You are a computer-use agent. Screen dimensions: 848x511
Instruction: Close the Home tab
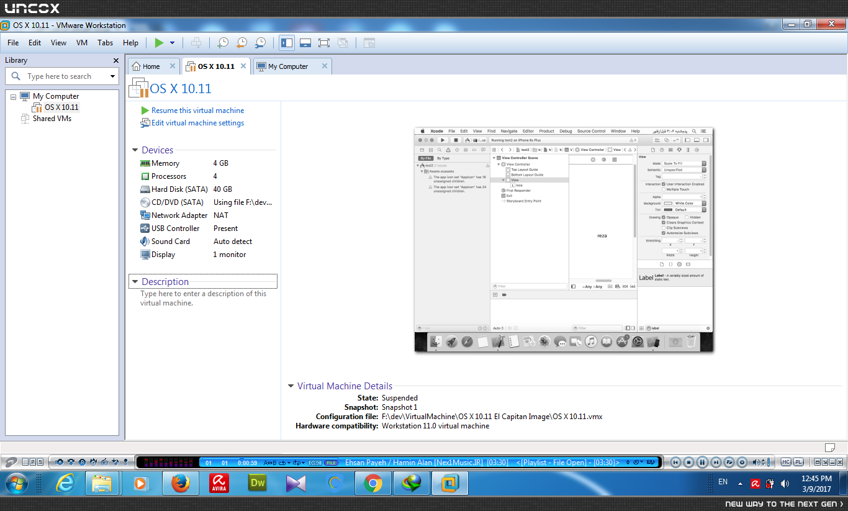click(173, 66)
